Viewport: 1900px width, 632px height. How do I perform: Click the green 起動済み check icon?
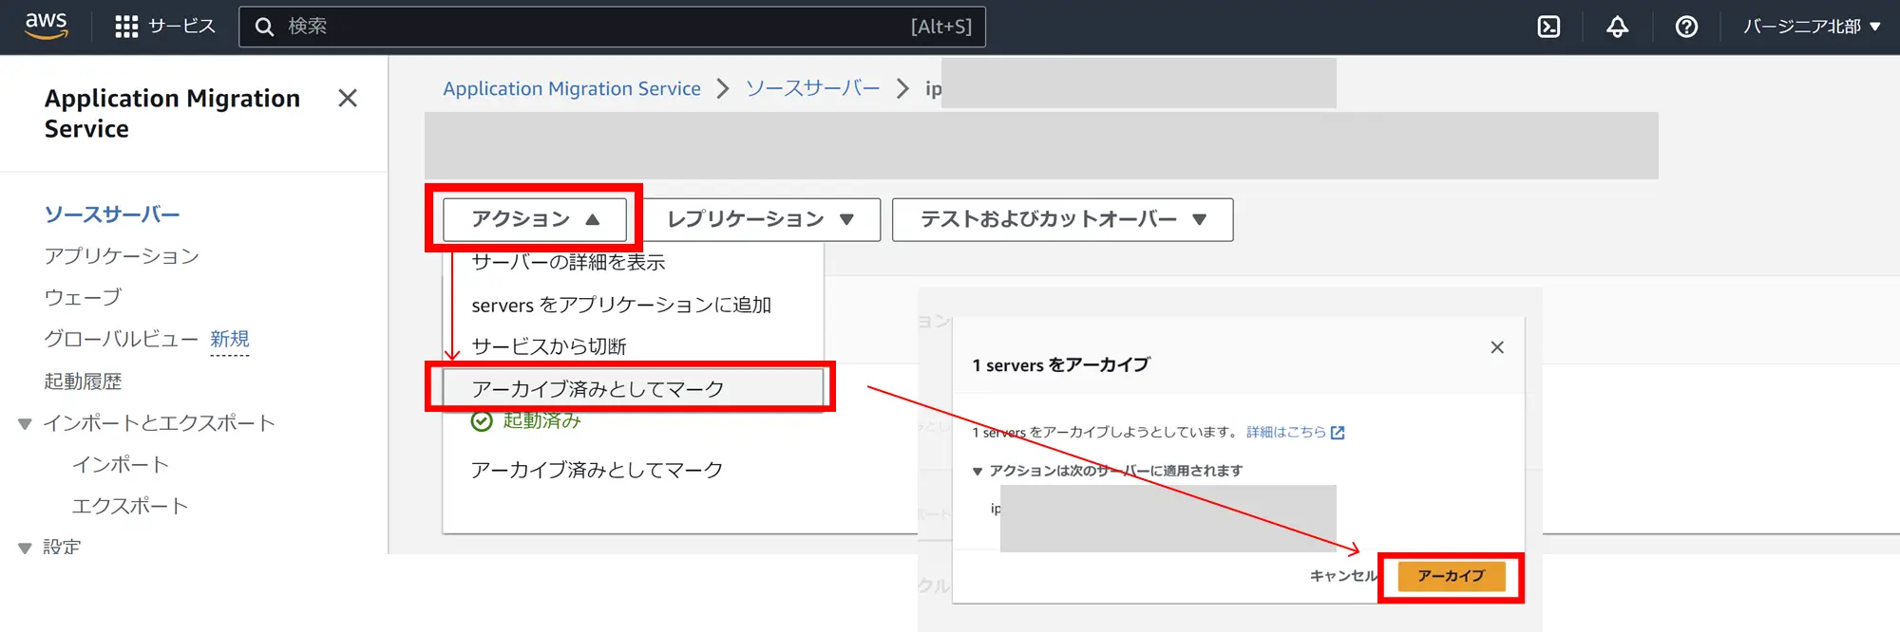tap(482, 421)
